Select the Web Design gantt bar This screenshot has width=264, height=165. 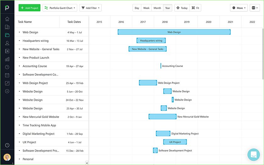pos(174,32)
